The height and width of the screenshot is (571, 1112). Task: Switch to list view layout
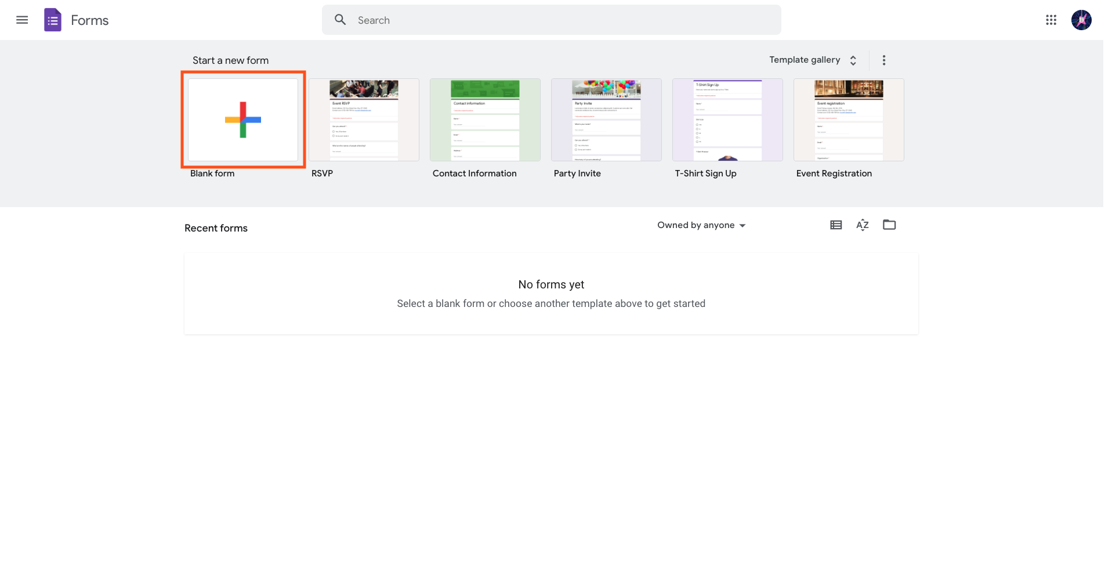[836, 225]
